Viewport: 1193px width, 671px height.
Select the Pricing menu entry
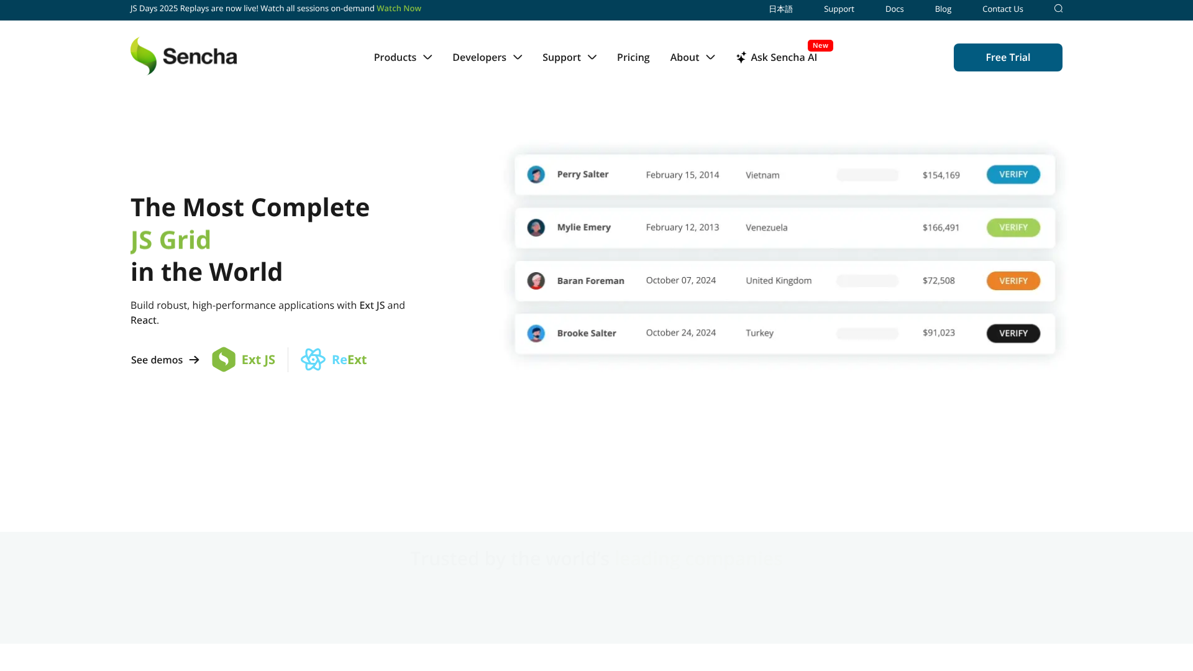(633, 57)
